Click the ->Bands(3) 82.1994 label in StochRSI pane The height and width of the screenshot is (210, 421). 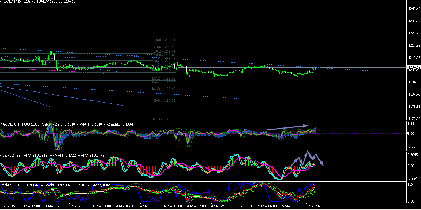click(103, 185)
